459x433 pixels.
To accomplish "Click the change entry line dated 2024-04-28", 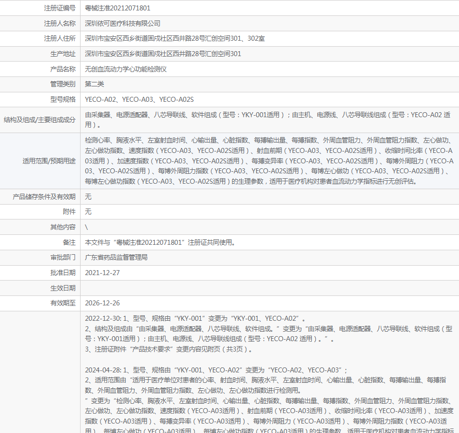I will point(216,370).
